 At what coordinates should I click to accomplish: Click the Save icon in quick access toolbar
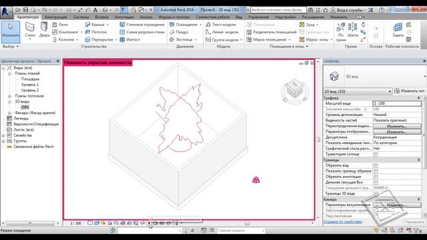25,10
